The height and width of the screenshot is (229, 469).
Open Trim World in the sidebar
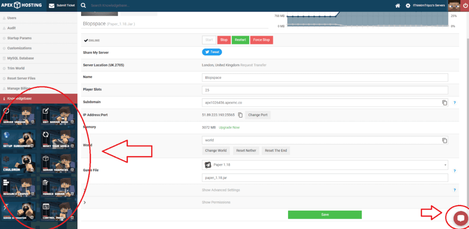pyautogui.click(x=38, y=68)
